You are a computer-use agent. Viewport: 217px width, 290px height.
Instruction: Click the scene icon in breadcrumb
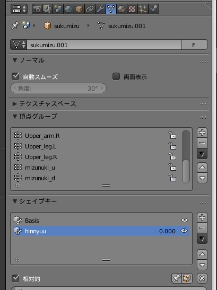click(x=26, y=25)
